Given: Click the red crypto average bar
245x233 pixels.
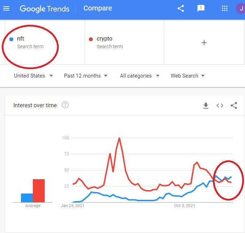Looking at the screenshot, I should coord(39,190).
